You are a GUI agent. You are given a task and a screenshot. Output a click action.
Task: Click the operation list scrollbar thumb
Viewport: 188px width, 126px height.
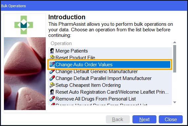coord(175,59)
